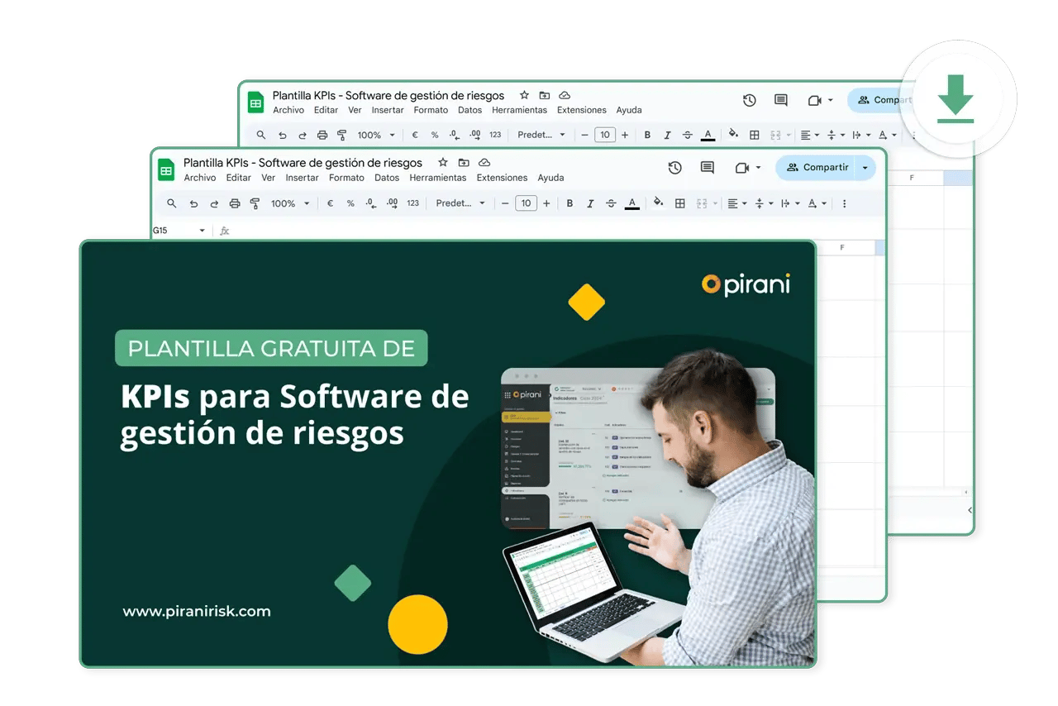The width and height of the screenshot is (1058, 706).
Task: Open Archivo menu in front Sheets window
Action: pyautogui.click(x=200, y=178)
